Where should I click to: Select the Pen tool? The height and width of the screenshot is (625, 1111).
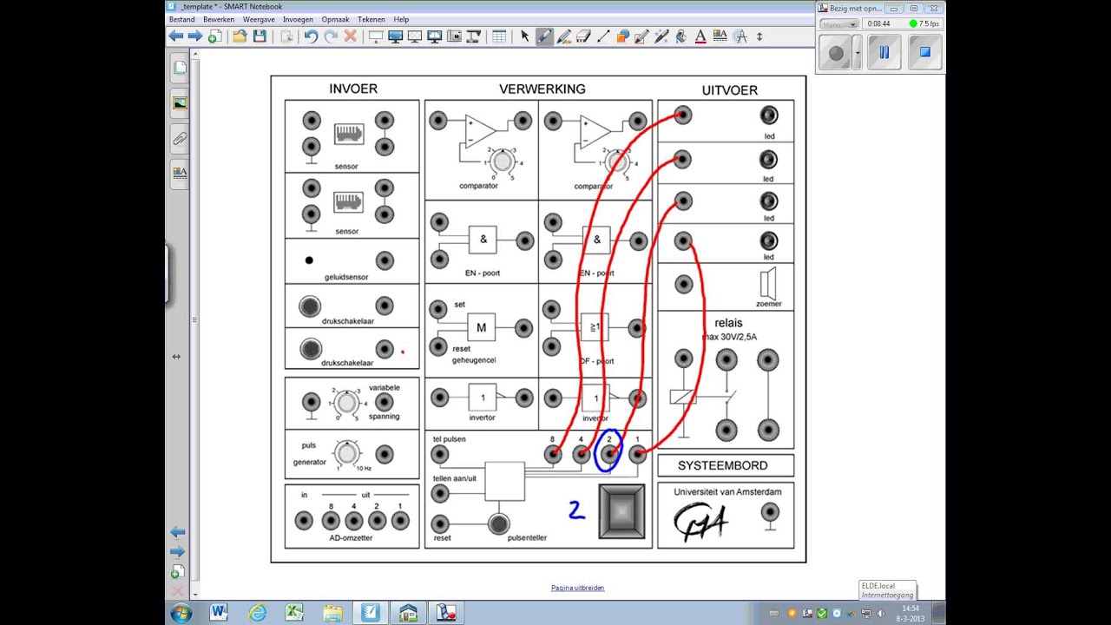tap(544, 36)
